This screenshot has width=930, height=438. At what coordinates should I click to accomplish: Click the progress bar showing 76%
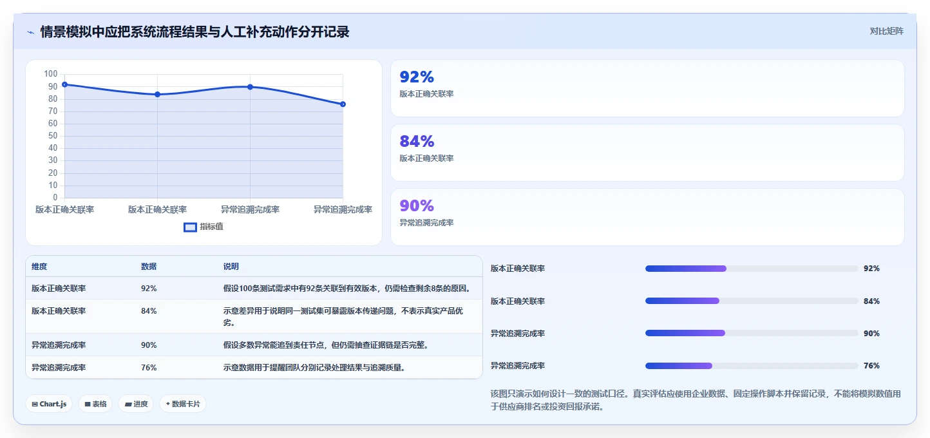(x=752, y=365)
